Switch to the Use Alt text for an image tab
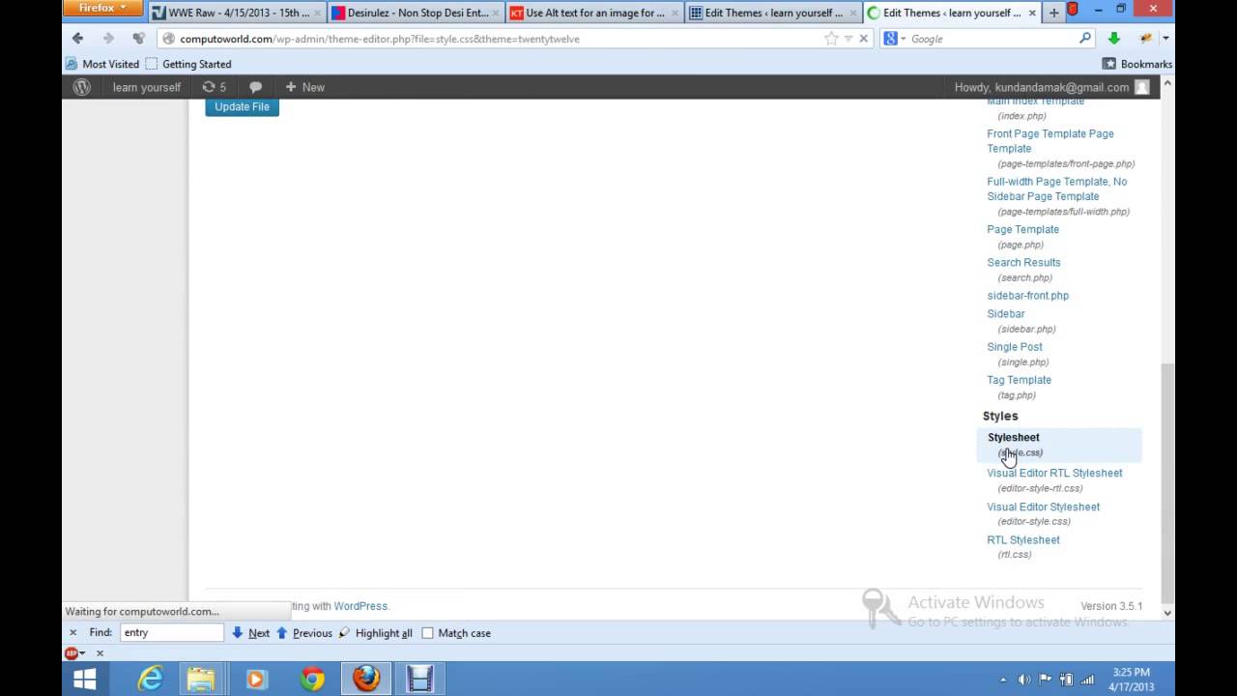This screenshot has height=696, width=1237. [594, 13]
